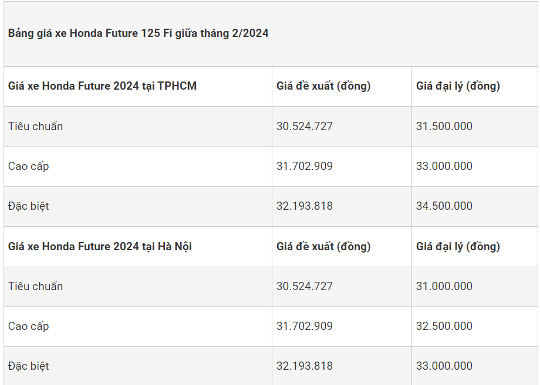Click the table title about Honda Future 125 Fi

[139, 33]
